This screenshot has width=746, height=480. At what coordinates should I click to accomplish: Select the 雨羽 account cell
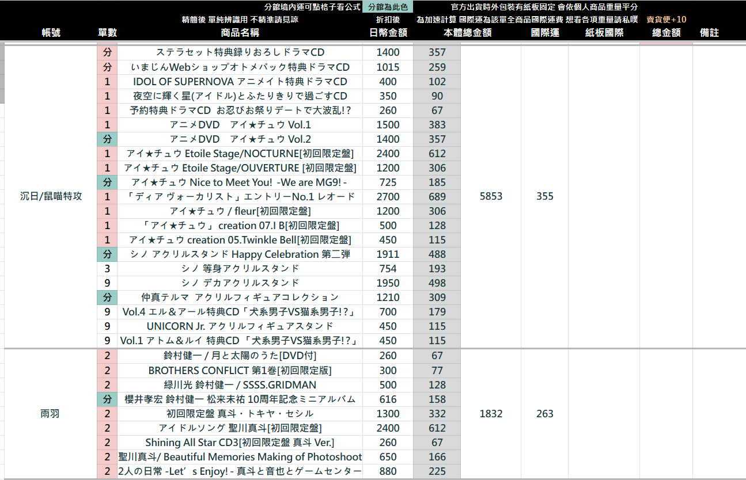(x=51, y=413)
